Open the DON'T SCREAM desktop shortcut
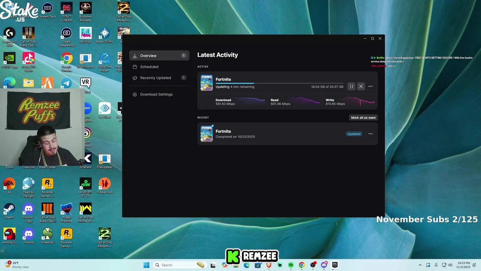 (x=67, y=12)
